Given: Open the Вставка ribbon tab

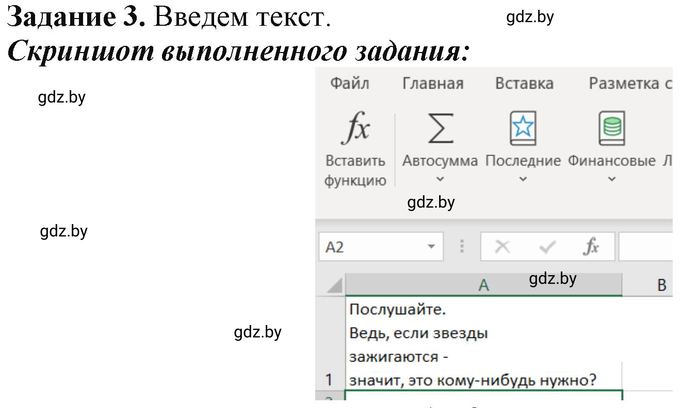Looking at the screenshot, I should click(524, 83).
